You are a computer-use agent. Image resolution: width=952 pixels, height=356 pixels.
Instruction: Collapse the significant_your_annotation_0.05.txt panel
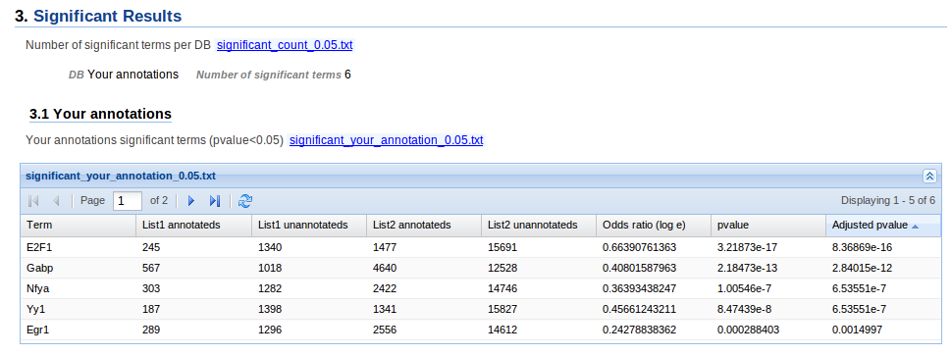click(x=929, y=176)
